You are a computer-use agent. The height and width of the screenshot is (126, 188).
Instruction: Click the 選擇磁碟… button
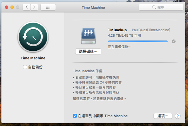point(88,52)
